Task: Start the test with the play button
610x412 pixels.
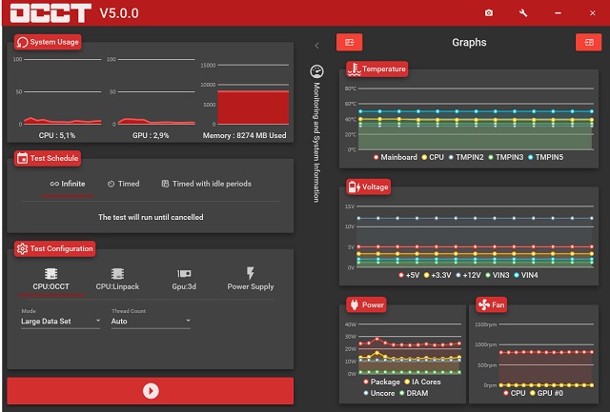Action: coord(151,391)
